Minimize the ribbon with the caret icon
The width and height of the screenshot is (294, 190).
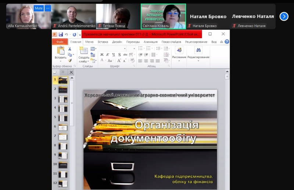pos(222,42)
